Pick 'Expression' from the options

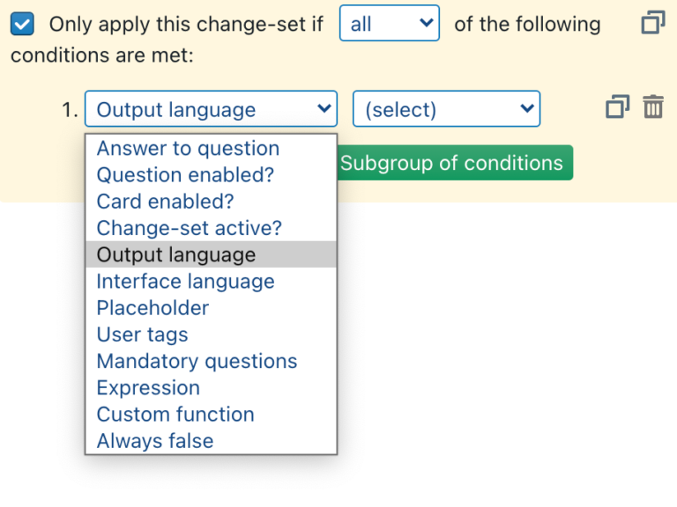(x=148, y=387)
